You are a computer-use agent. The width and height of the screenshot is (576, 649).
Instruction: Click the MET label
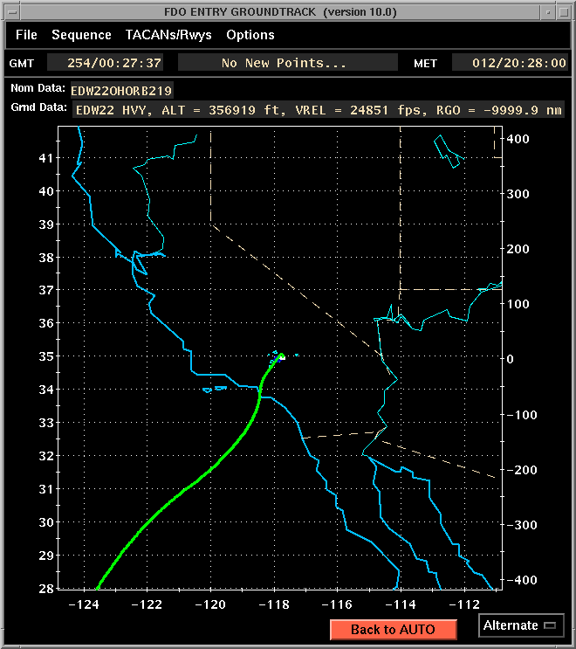click(426, 63)
